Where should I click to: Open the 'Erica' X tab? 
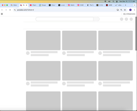click(52, 5)
